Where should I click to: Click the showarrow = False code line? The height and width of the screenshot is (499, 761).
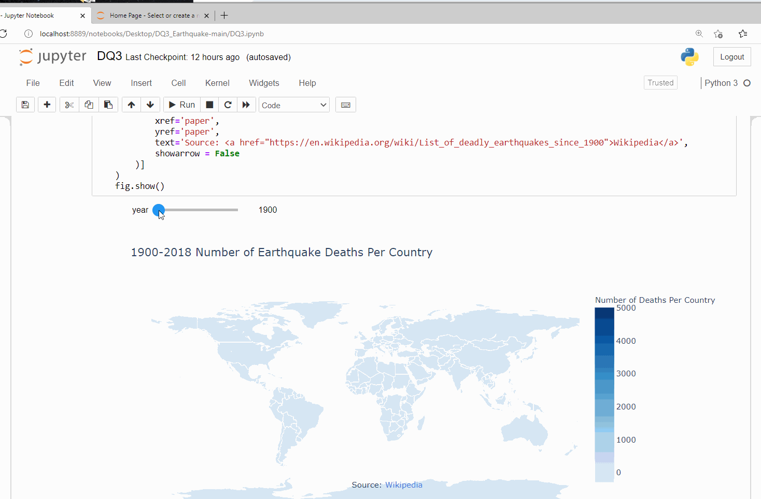(x=197, y=153)
